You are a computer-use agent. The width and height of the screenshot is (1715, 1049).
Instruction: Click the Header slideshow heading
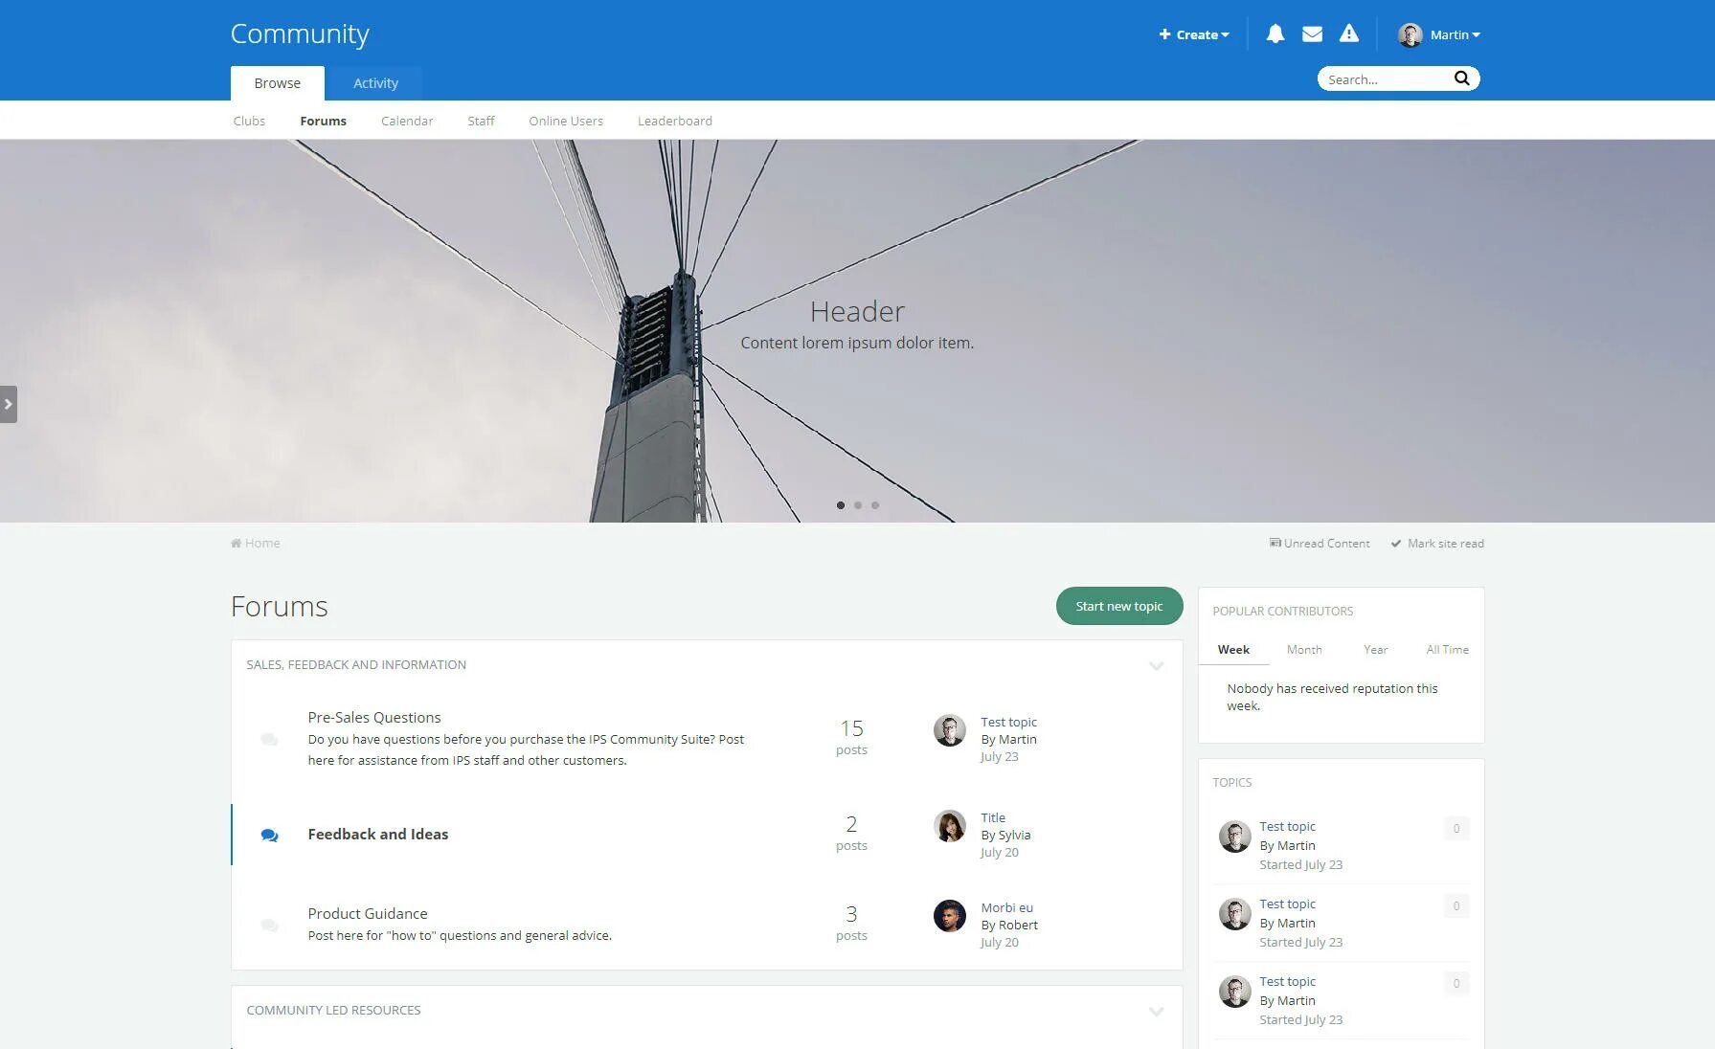857,311
